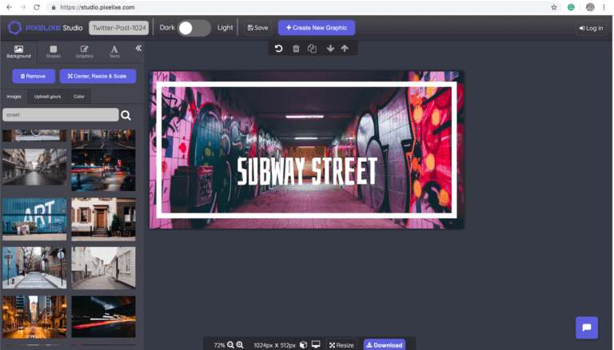This screenshot has height=350, width=614.
Task: Zoom out the canvas
Action: coord(230,345)
